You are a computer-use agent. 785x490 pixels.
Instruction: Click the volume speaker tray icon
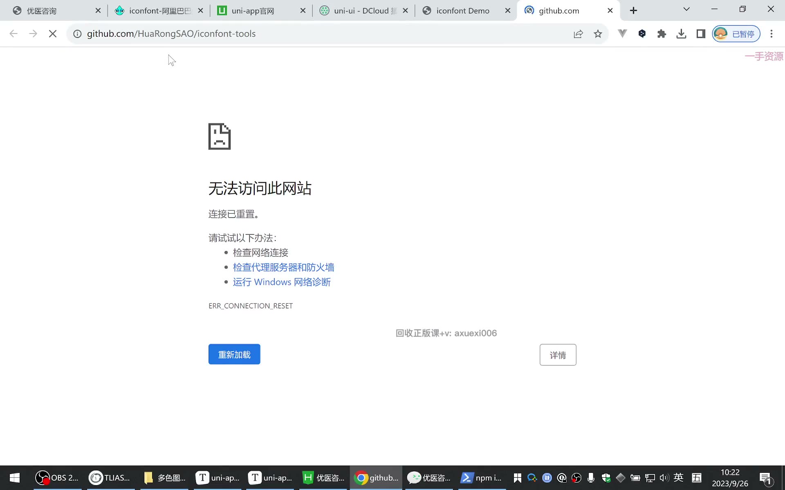click(x=664, y=478)
